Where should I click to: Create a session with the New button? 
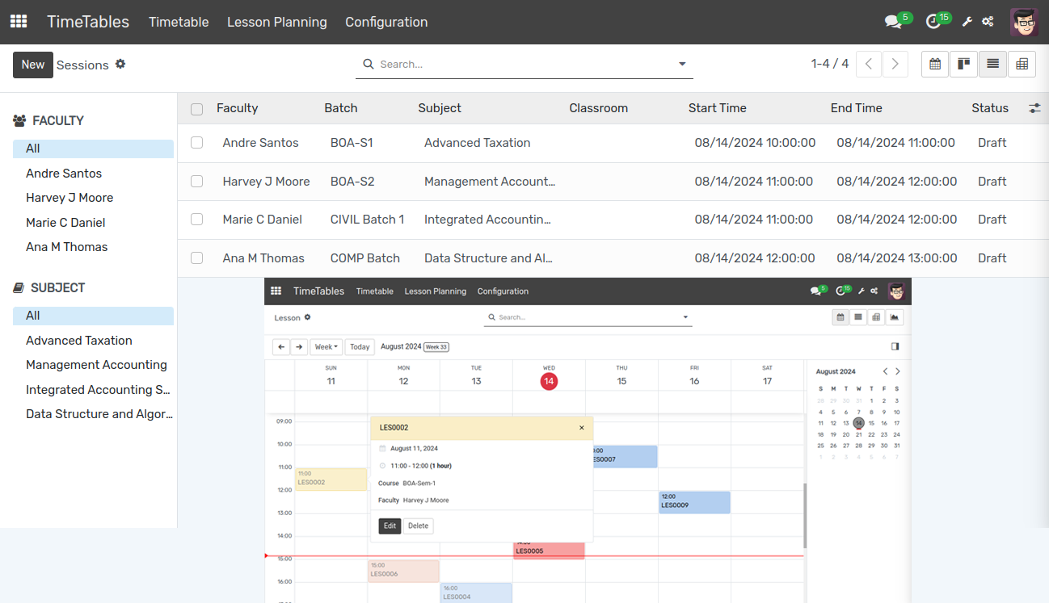pos(32,64)
